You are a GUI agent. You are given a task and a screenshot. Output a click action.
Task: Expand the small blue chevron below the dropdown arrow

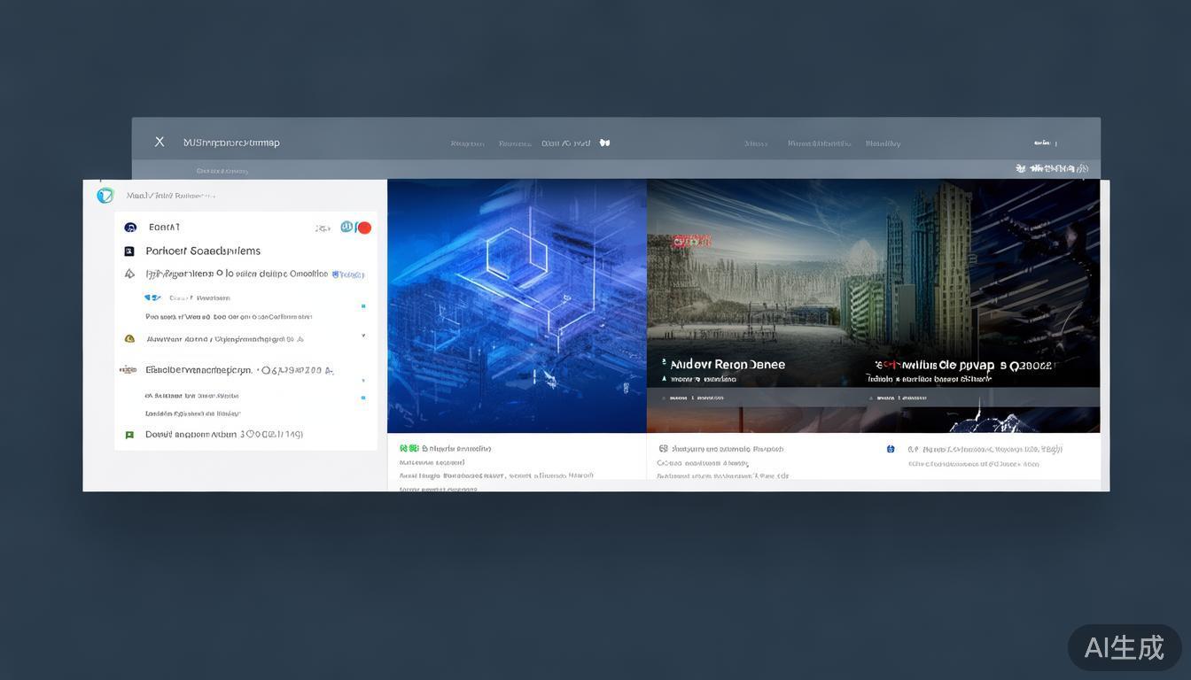[363, 380]
